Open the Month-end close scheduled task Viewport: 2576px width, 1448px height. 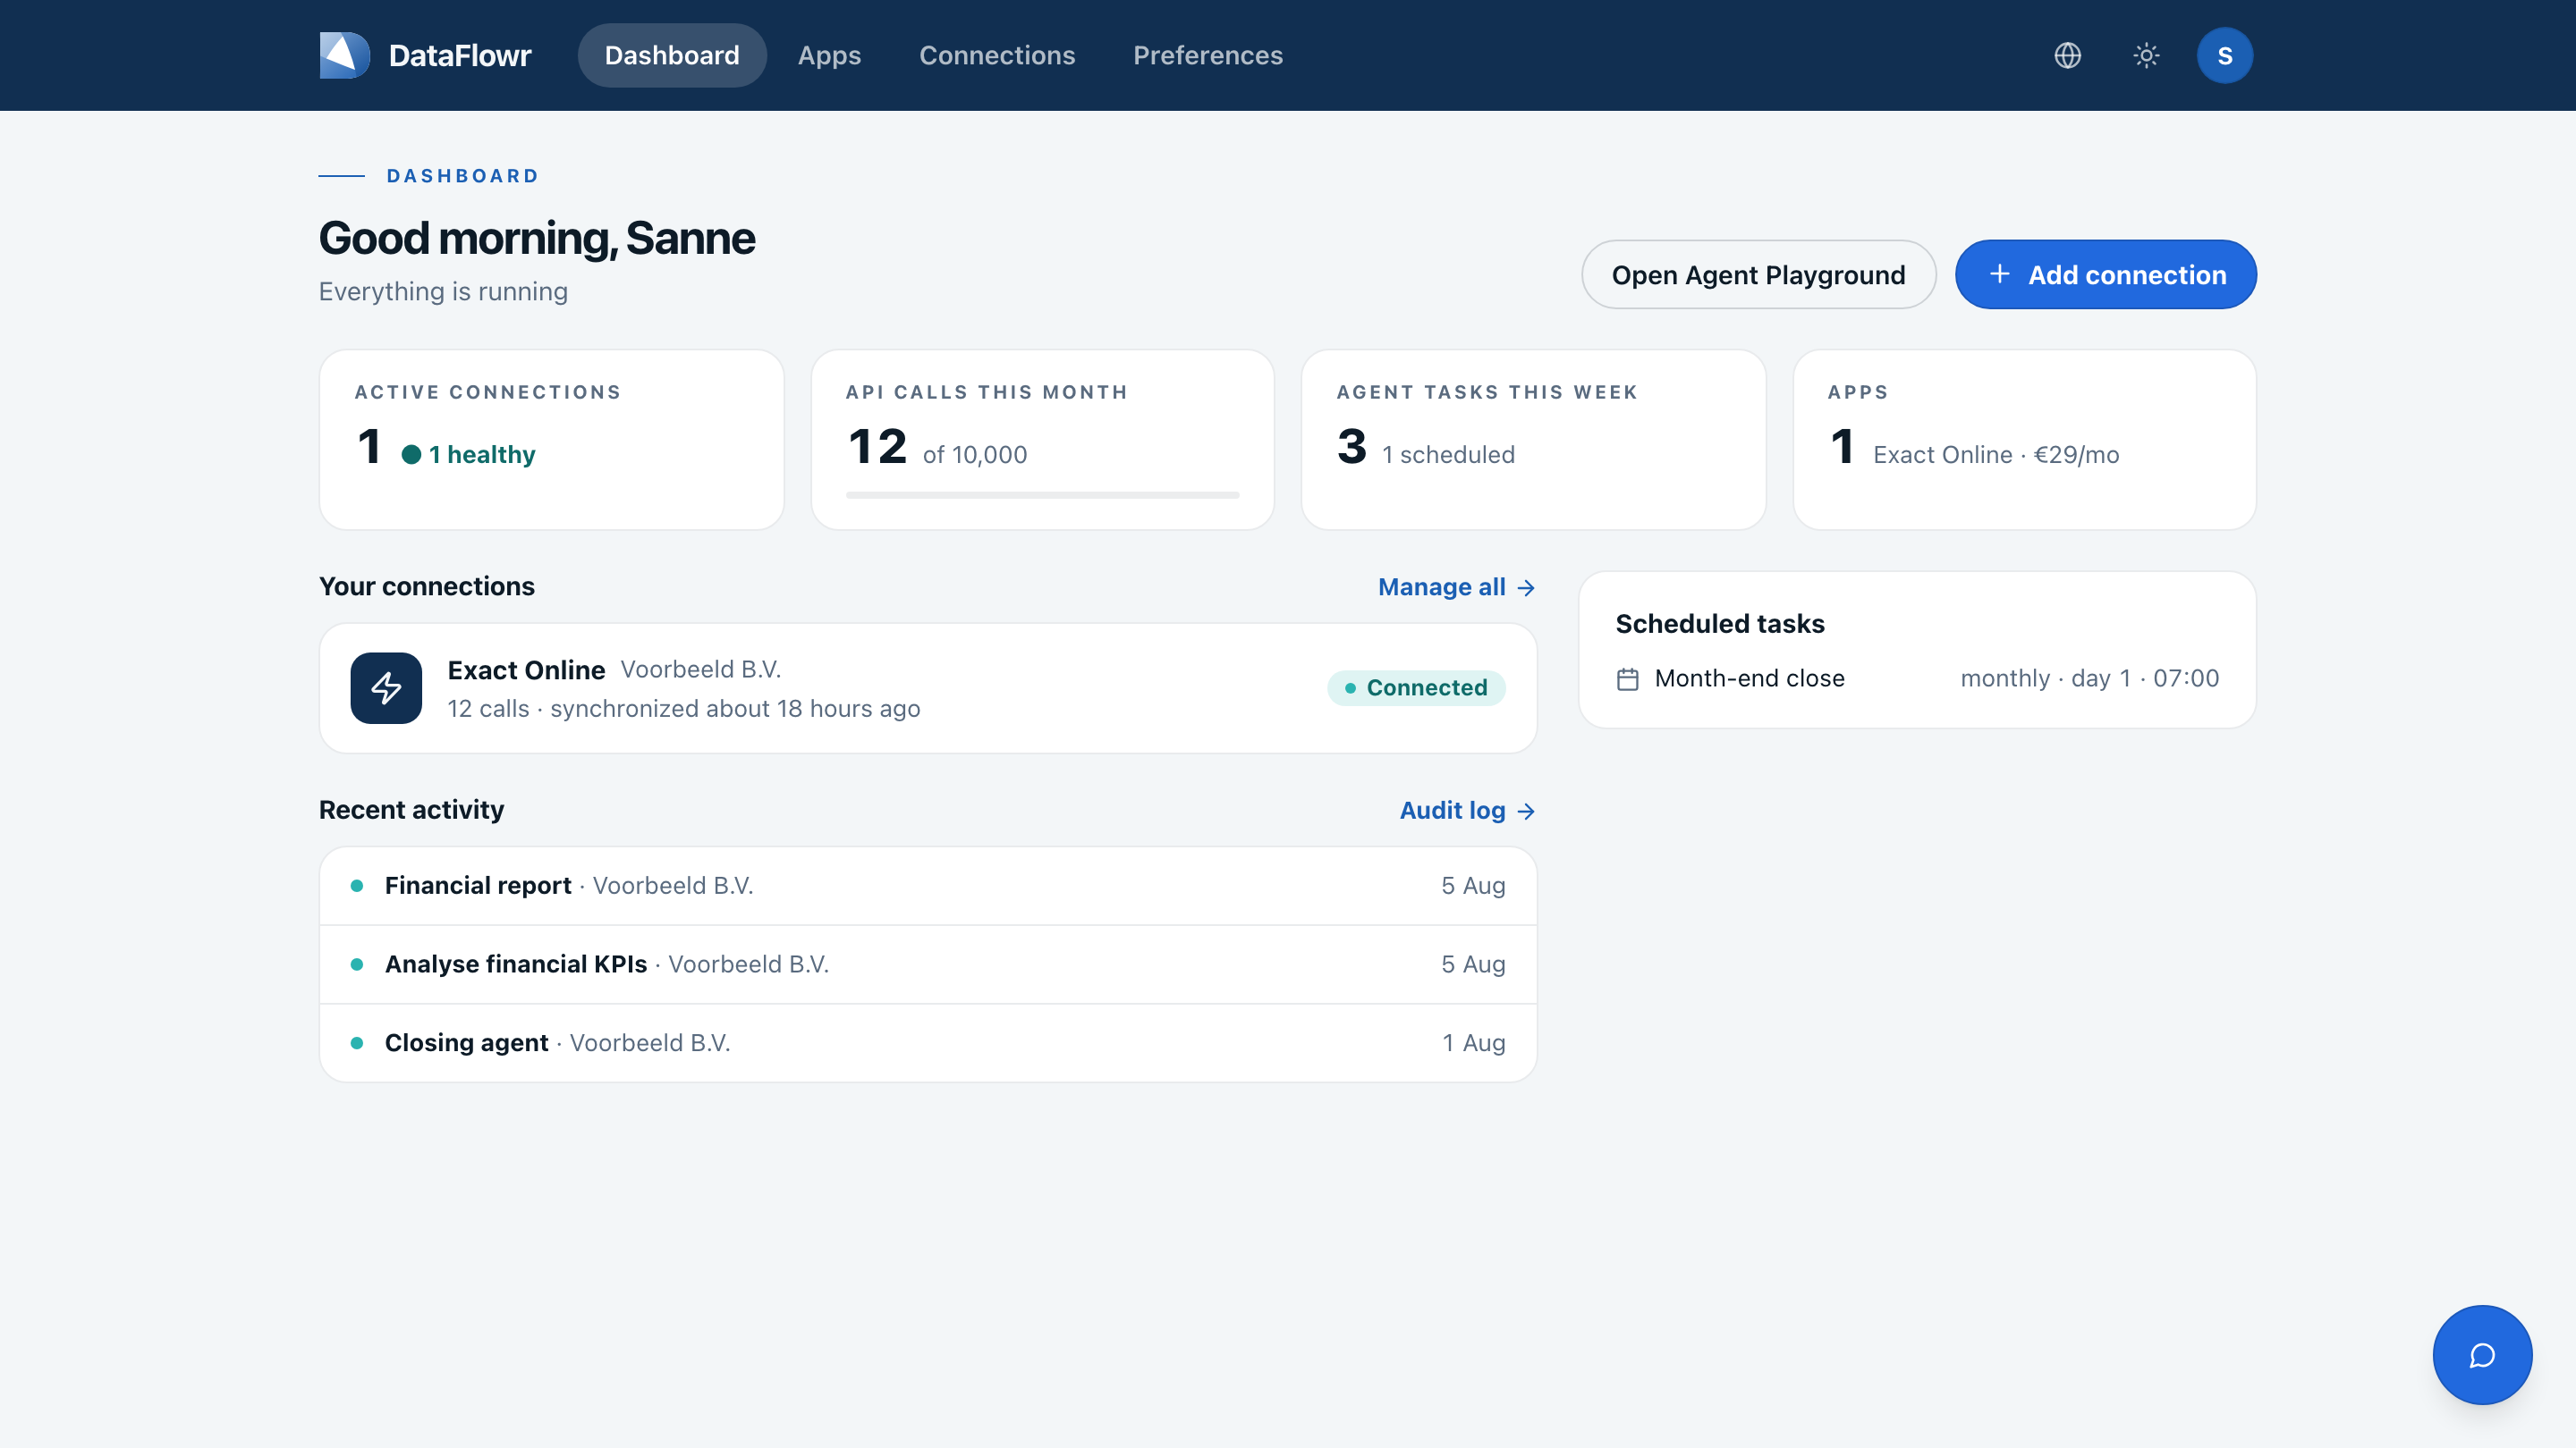(1917, 678)
